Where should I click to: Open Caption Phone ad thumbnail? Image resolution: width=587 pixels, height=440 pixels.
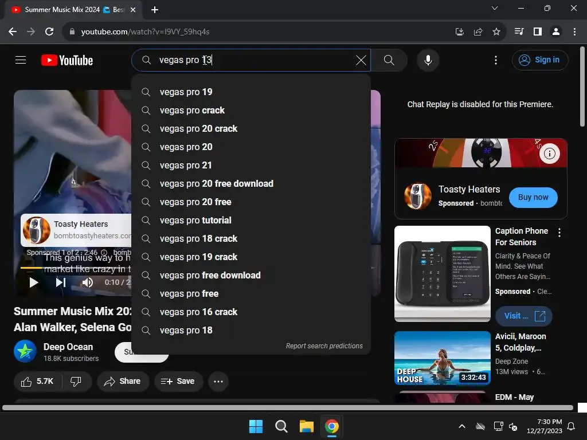(x=442, y=273)
